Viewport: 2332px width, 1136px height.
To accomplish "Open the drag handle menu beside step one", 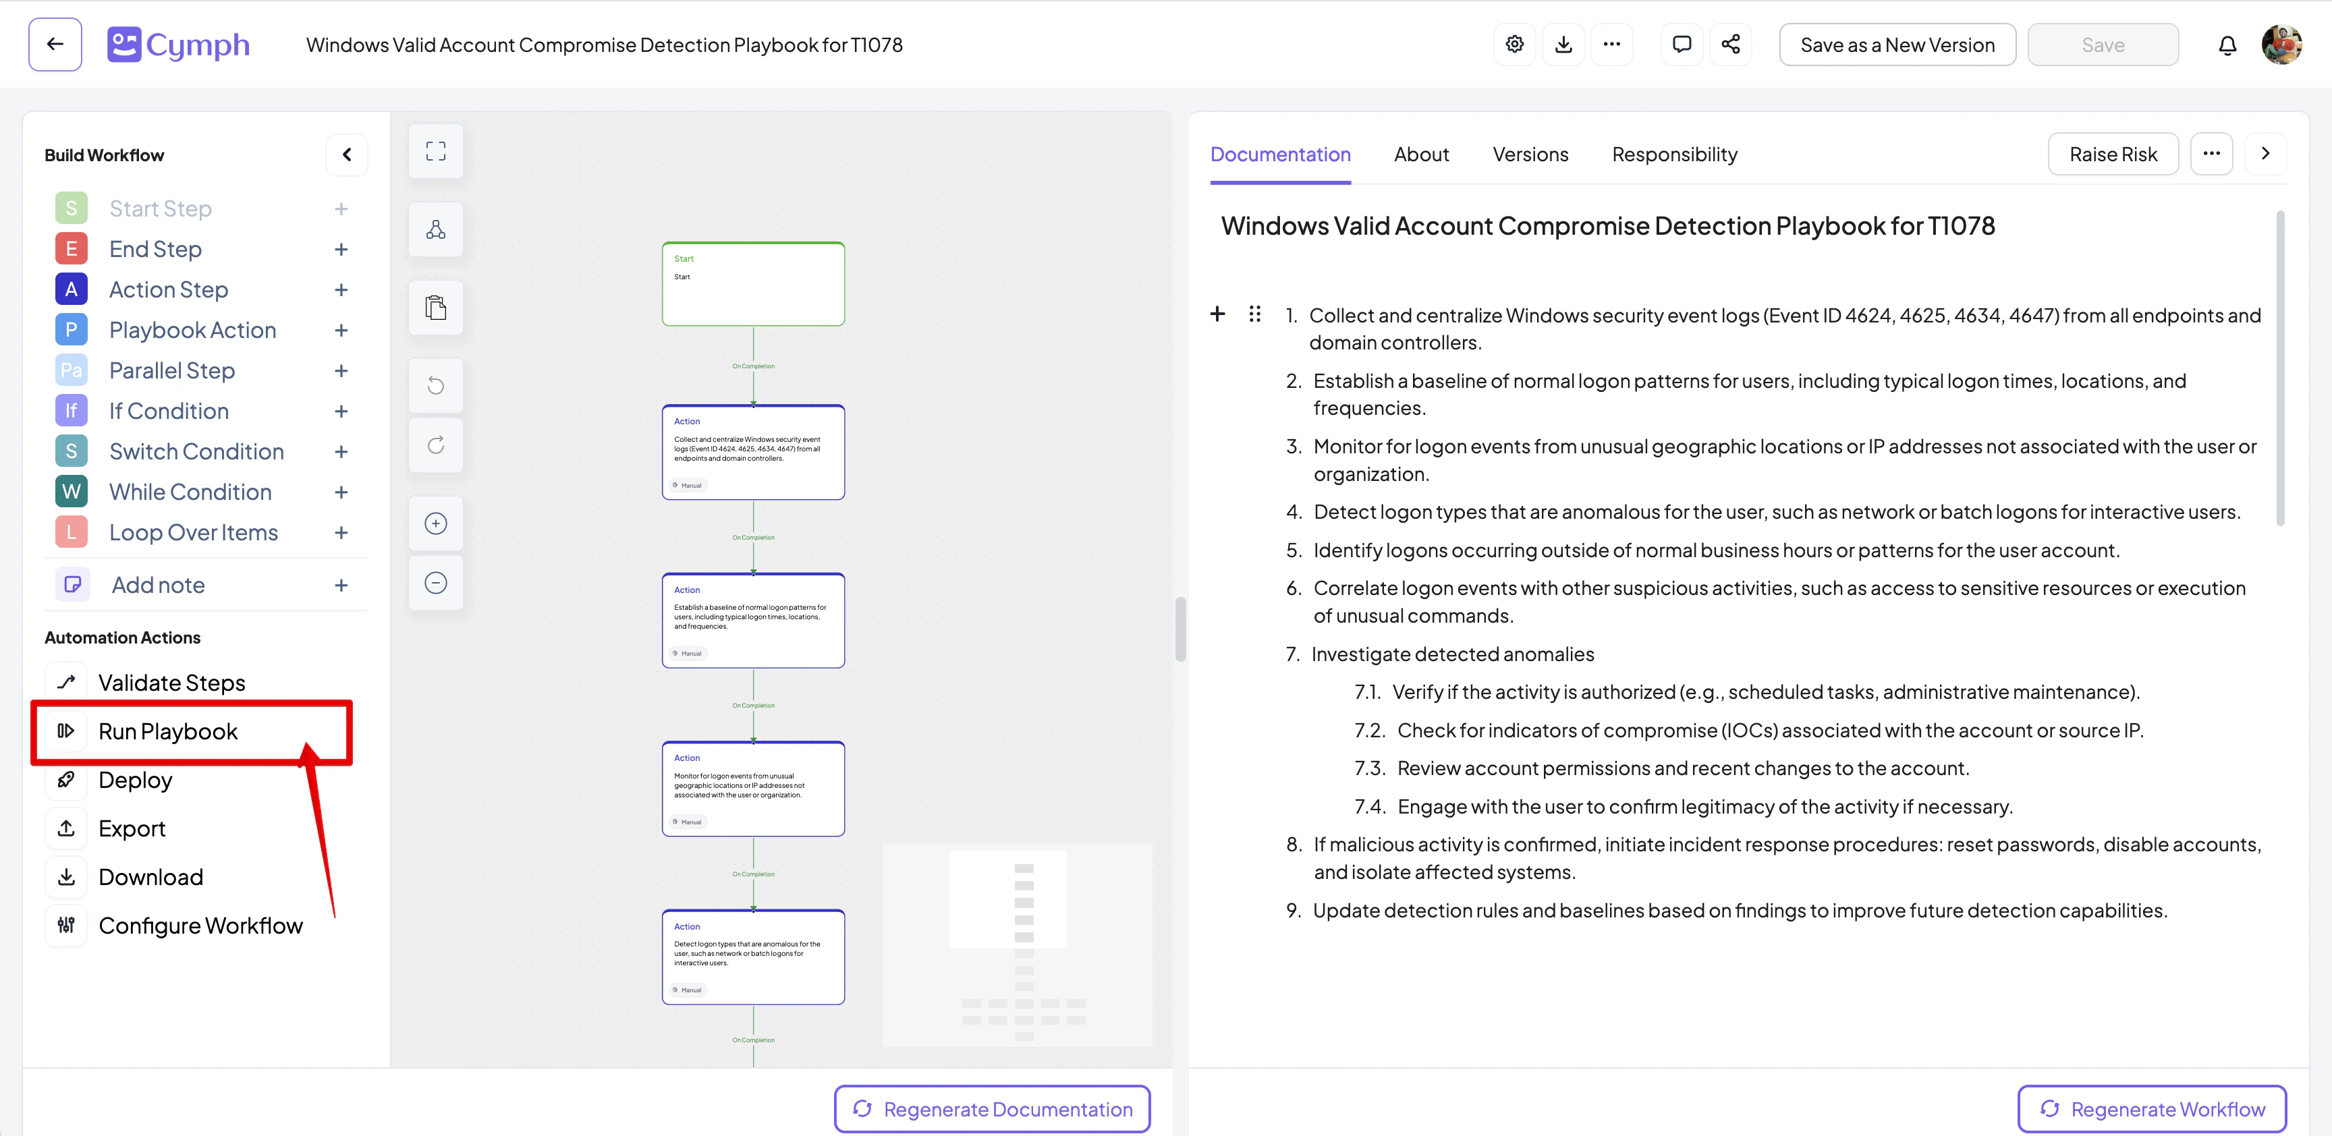I will [x=1256, y=314].
